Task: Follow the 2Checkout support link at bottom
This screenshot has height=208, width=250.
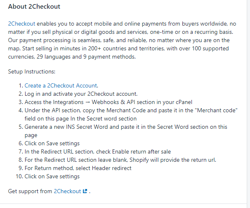Action: 67,191
